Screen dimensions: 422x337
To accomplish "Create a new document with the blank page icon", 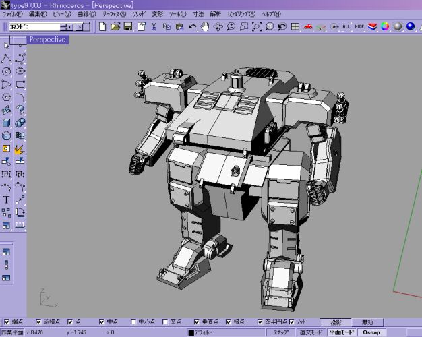I will [102, 26].
